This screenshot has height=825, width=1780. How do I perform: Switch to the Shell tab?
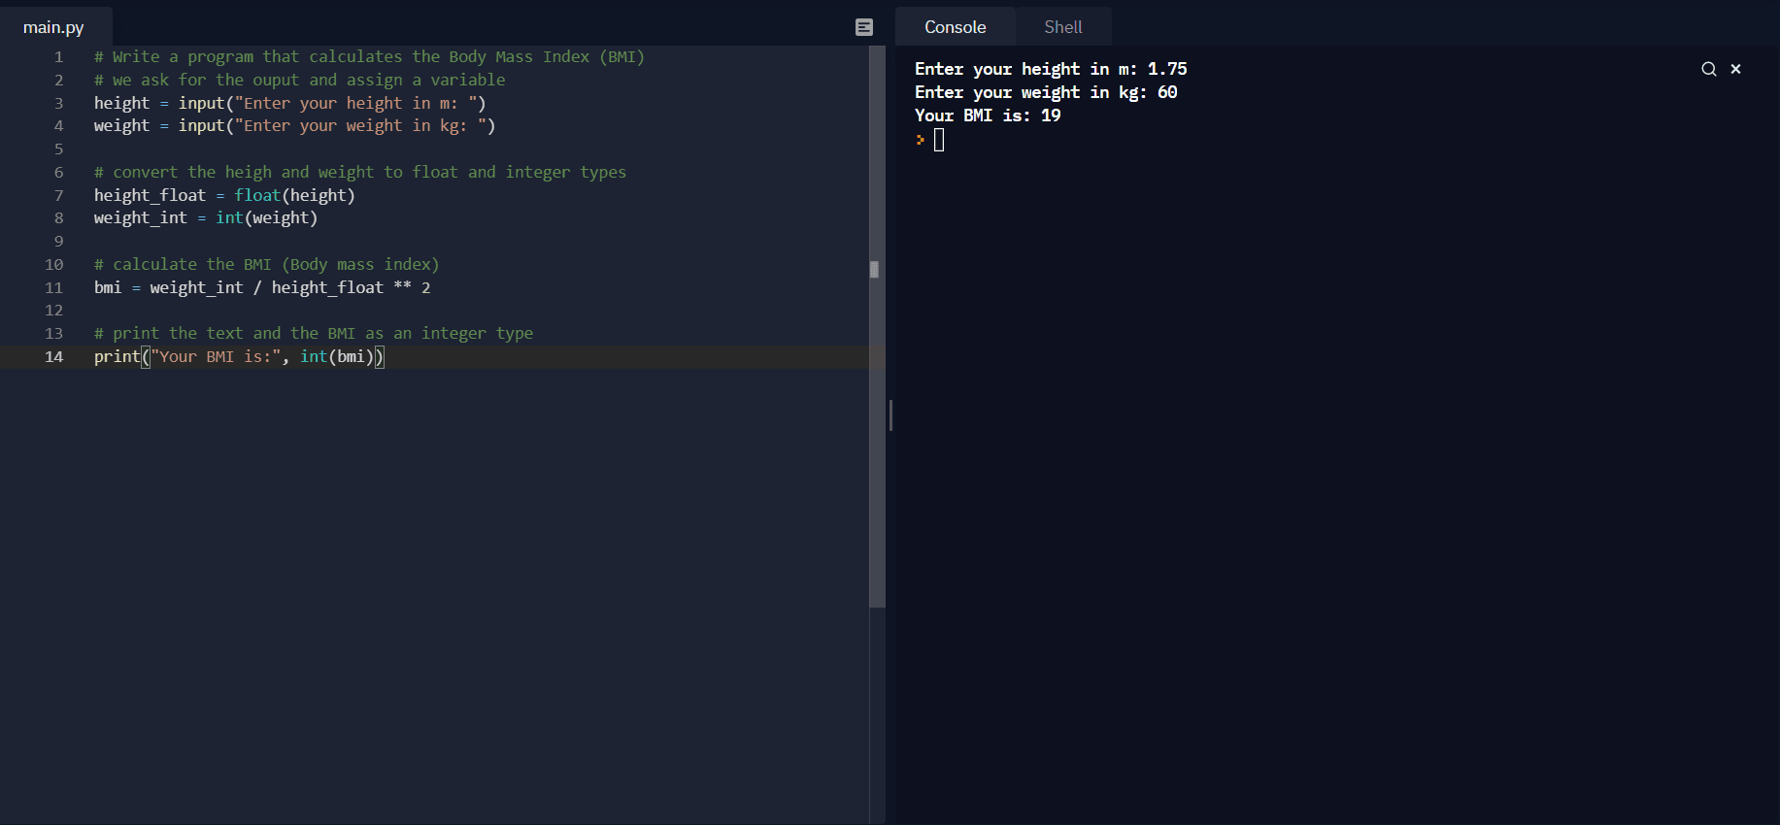(1062, 27)
